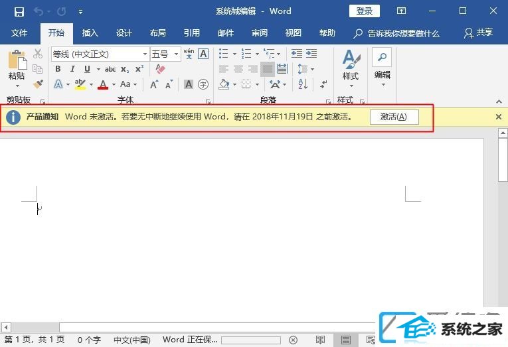Viewport: 508px width, 347px height.
Task: Click the 激活(A) activate button
Action: tap(394, 117)
